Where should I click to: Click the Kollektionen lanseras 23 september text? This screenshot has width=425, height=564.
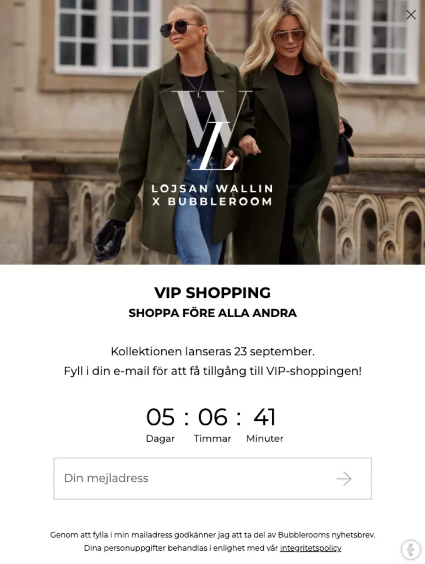click(212, 351)
